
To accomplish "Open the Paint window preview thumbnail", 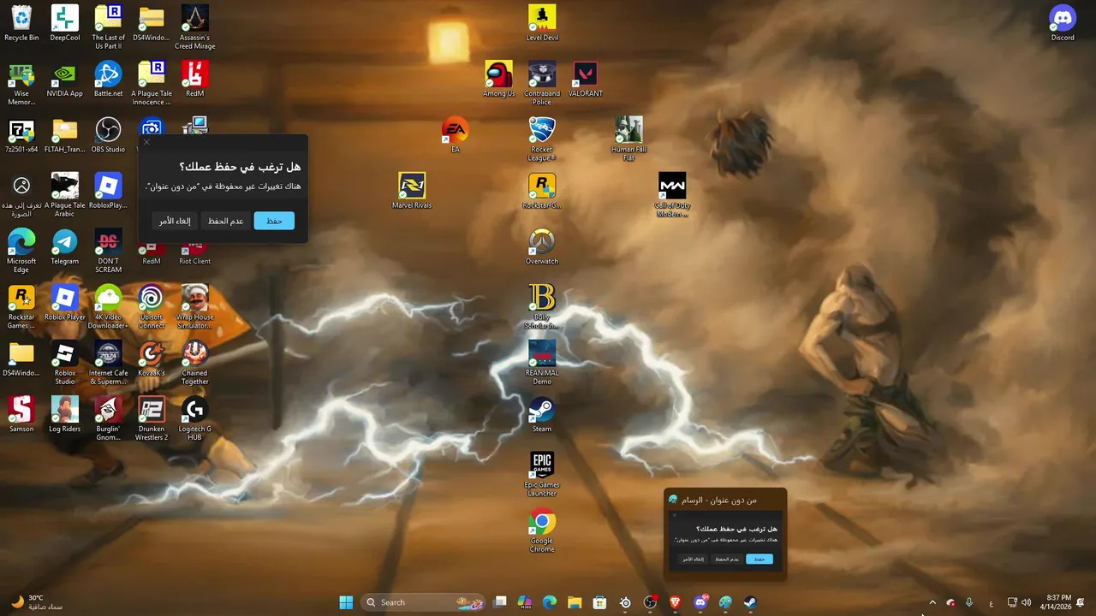I will click(x=725, y=536).
